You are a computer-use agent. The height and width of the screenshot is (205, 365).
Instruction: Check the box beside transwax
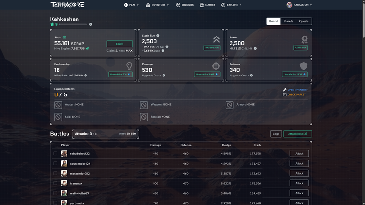tap(55, 183)
